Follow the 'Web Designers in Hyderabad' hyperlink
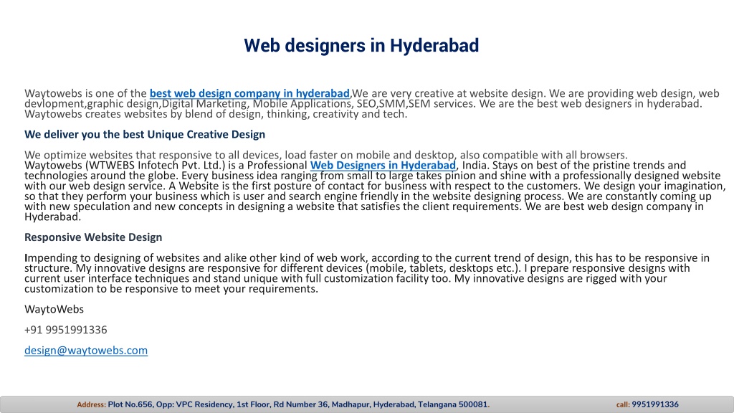 click(x=383, y=166)
